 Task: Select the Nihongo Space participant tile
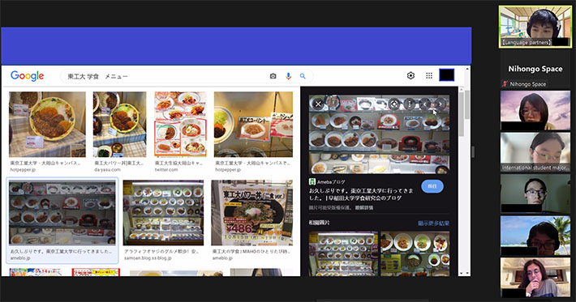535,70
